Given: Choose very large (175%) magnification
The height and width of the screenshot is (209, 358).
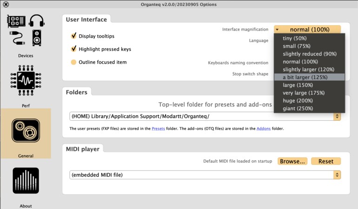Looking at the screenshot, I should 309,93.
